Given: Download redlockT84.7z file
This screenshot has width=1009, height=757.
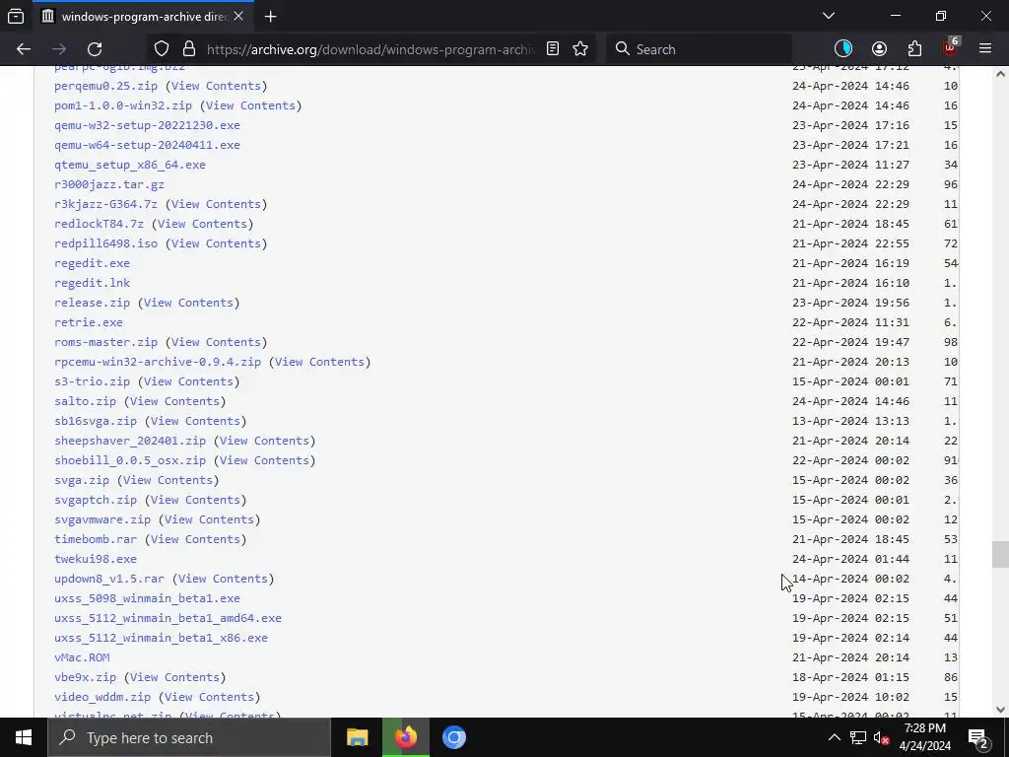Looking at the screenshot, I should pyautogui.click(x=100, y=224).
